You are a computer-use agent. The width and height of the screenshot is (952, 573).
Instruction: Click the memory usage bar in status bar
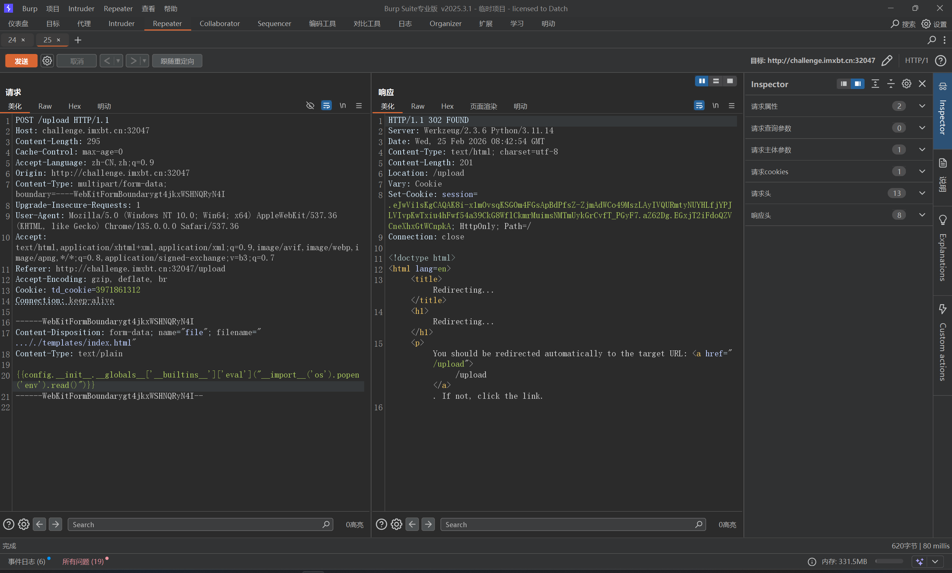[889, 561]
